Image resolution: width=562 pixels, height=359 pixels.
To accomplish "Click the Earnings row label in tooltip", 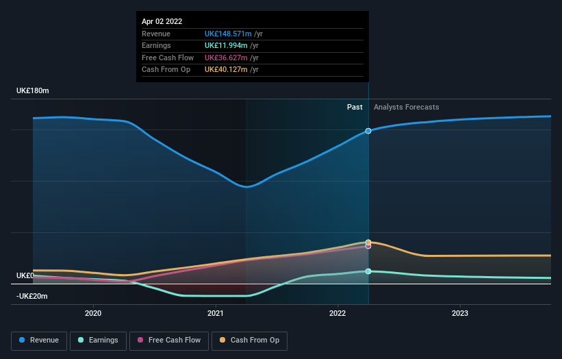I will click(x=156, y=45).
